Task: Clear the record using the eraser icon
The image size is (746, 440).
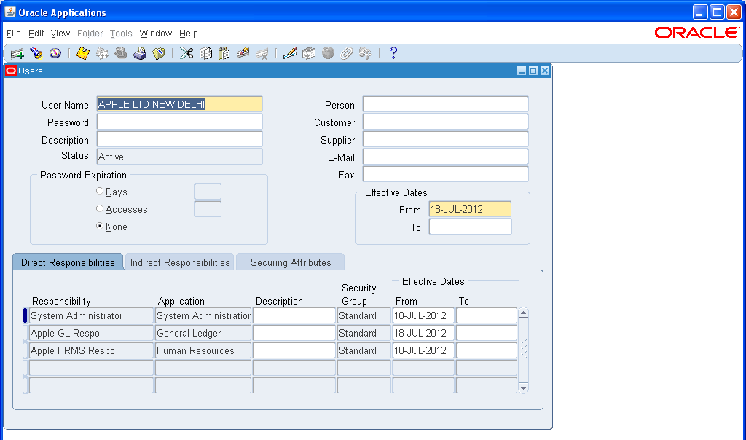Action: pyautogui.click(x=243, y=52)
